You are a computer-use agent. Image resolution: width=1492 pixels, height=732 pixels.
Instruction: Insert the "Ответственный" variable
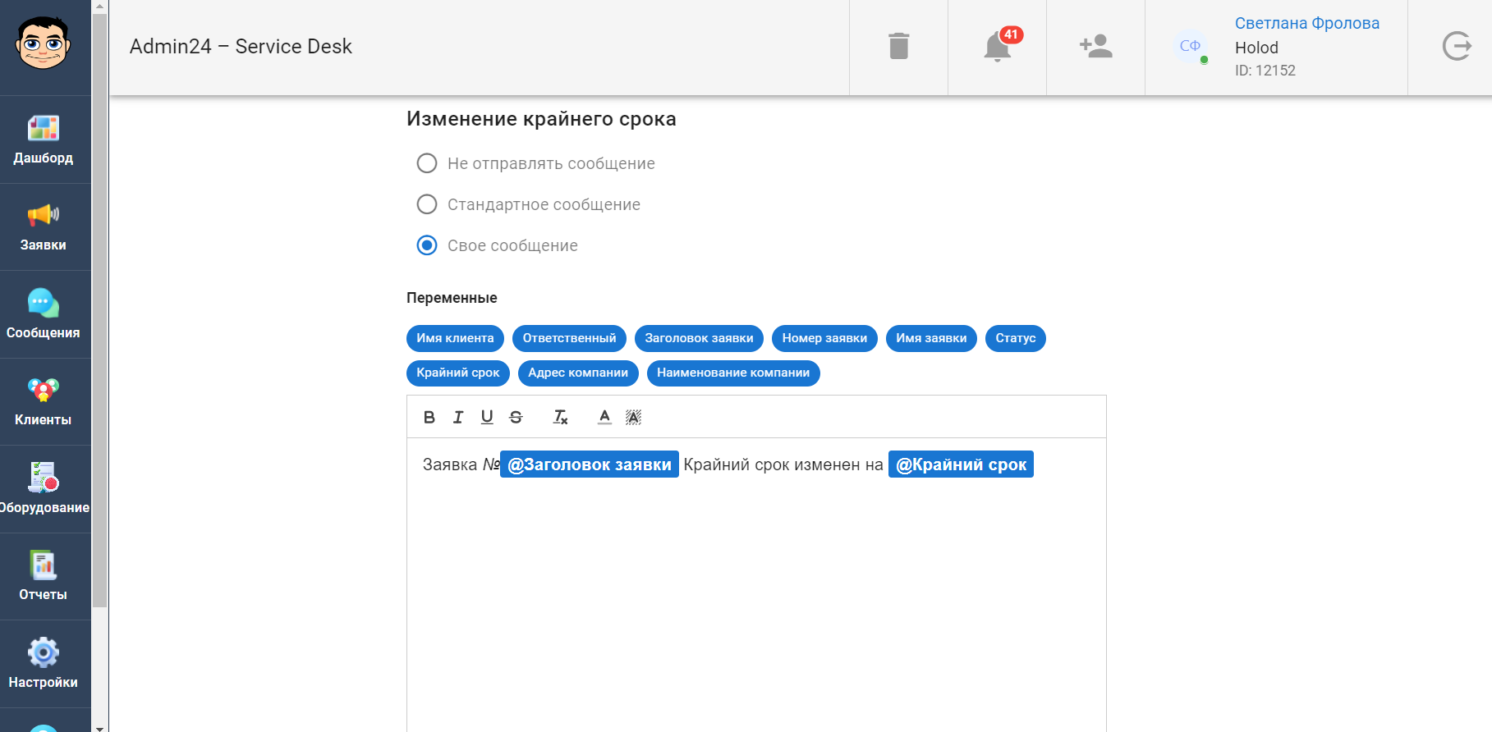[x=570, y=338]
